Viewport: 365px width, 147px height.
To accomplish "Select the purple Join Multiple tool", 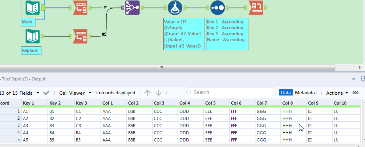I will tap(132, 8).
